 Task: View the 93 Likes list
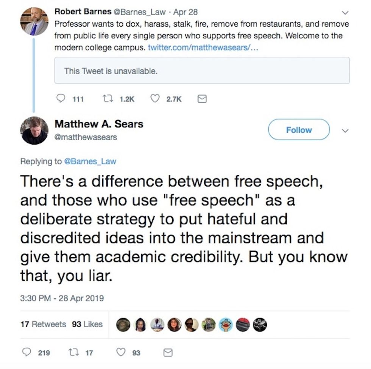87,324
